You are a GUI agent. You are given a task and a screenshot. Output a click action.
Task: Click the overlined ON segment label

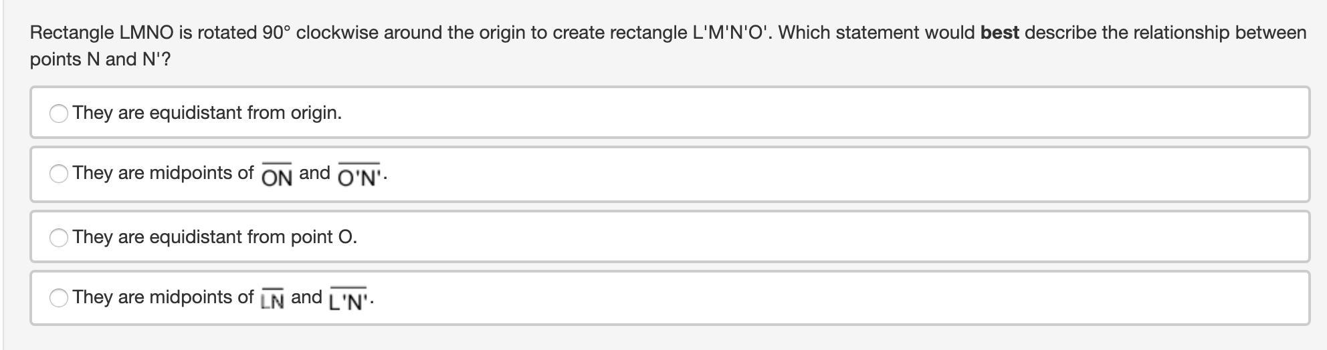pyautogui.click(x=277, y=176)
